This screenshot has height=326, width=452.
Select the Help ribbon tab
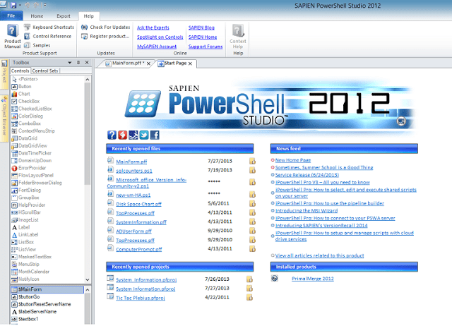point(89,16)
